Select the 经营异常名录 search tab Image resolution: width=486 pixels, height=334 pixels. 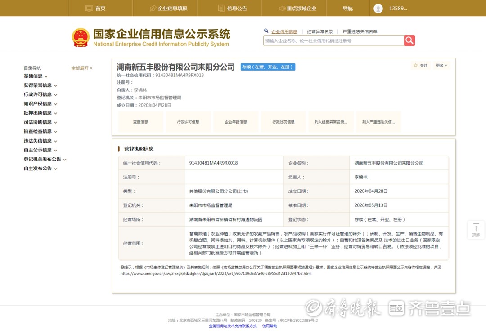click(320, 31)
